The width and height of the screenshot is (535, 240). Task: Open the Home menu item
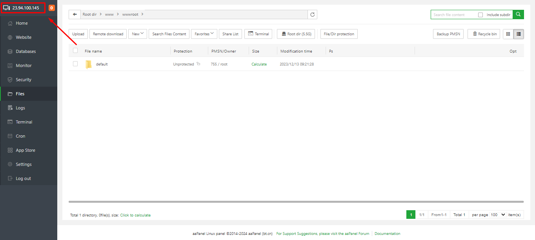coord(29,23)
